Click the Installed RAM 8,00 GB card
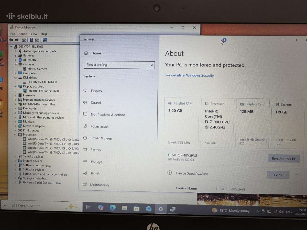This screenshot has width=307, height=230. pyautogui.click(x=182, y=122)
